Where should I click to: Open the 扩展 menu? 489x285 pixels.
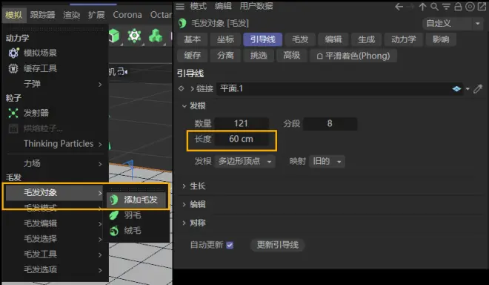tap(96, 15)
